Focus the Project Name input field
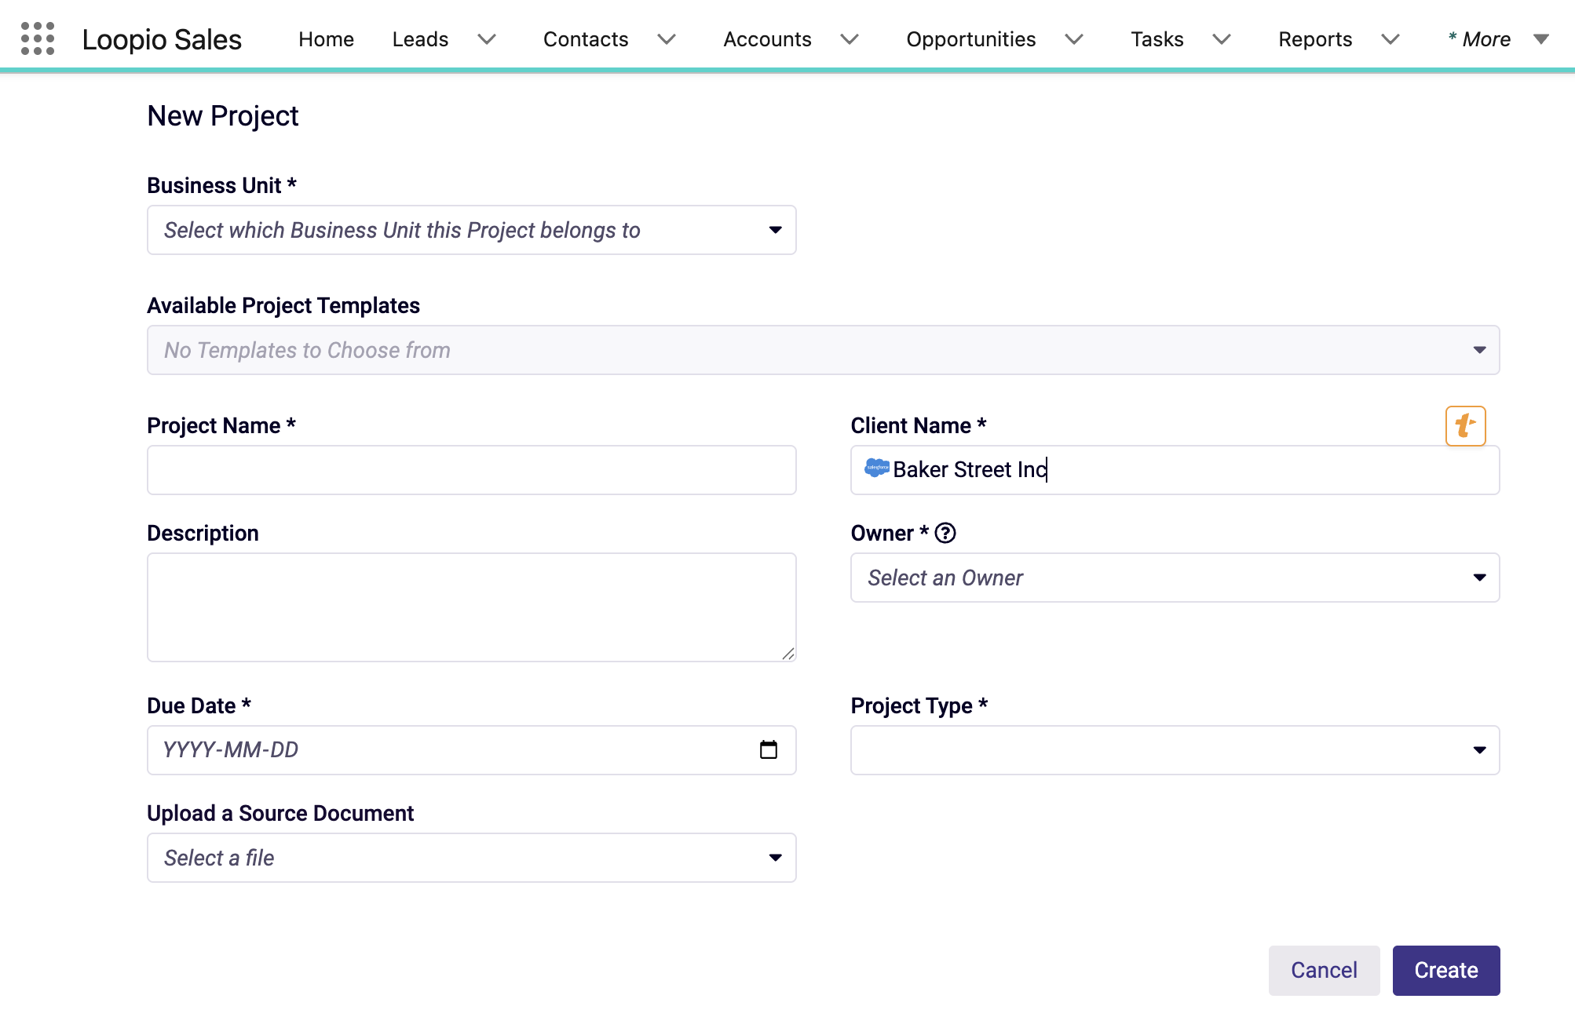The height and width of the screenshot is (1017, 1575). pyautogui.click(x=472, y=470)
